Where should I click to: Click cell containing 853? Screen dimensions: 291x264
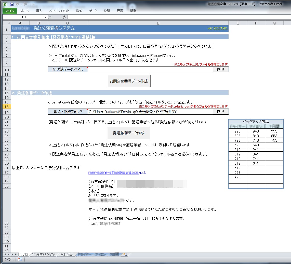[x=274, y=136]
